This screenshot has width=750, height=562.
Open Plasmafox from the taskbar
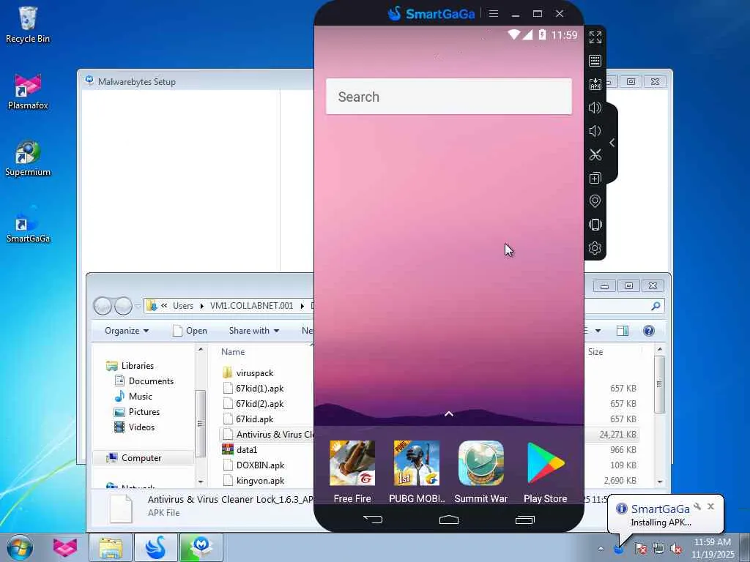[x=65, y=547]
